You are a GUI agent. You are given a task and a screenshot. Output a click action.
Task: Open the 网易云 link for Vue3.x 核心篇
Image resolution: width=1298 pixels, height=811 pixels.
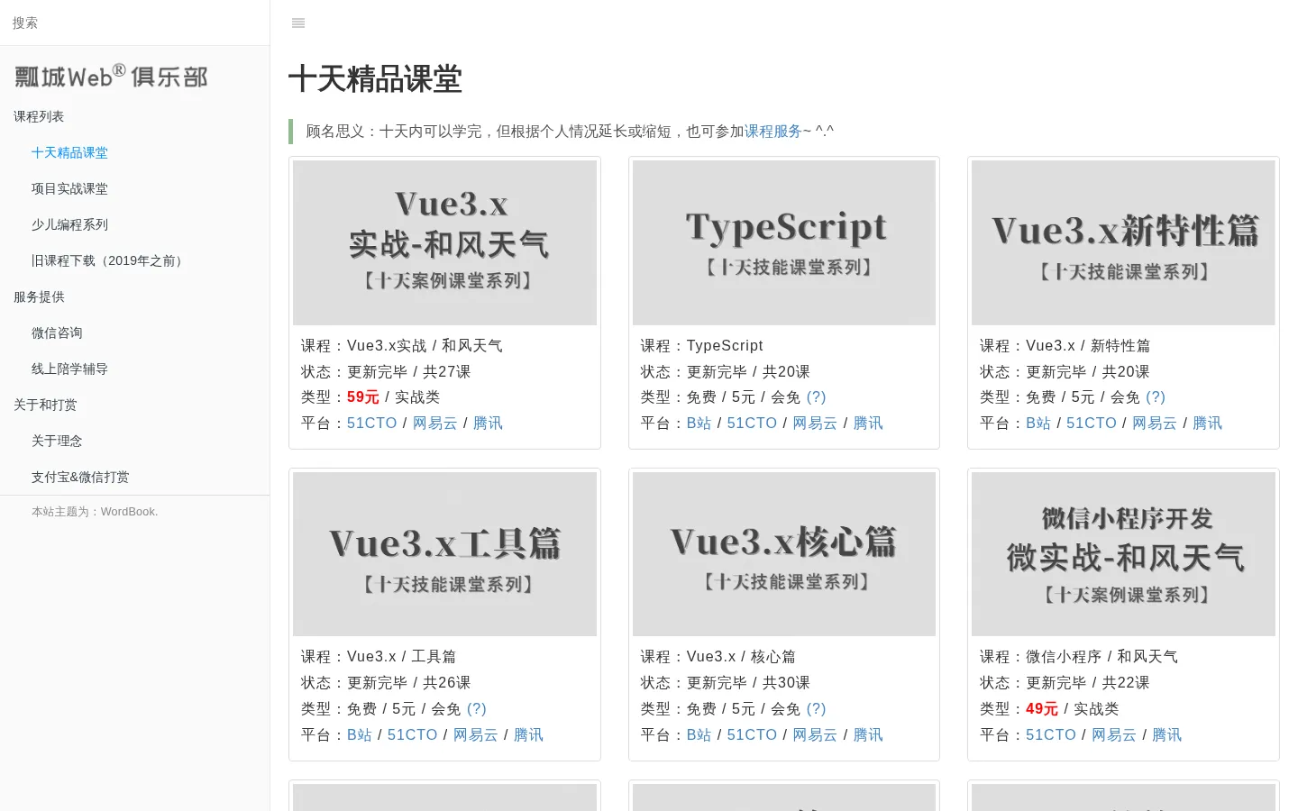pyautogui.click(x=815, y=735)
